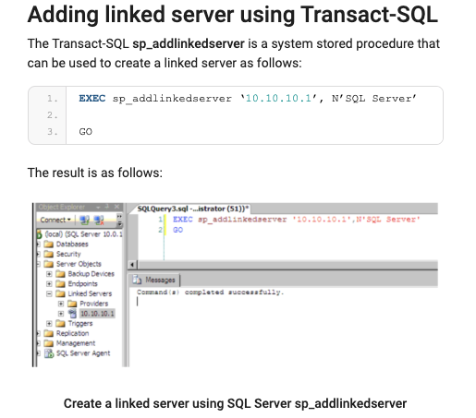Expand the Providers node
This screenshot has height=418, width=476.
[x=61, y=304]
